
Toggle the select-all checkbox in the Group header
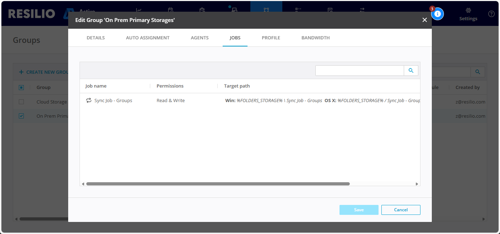(x=21, y=88)
